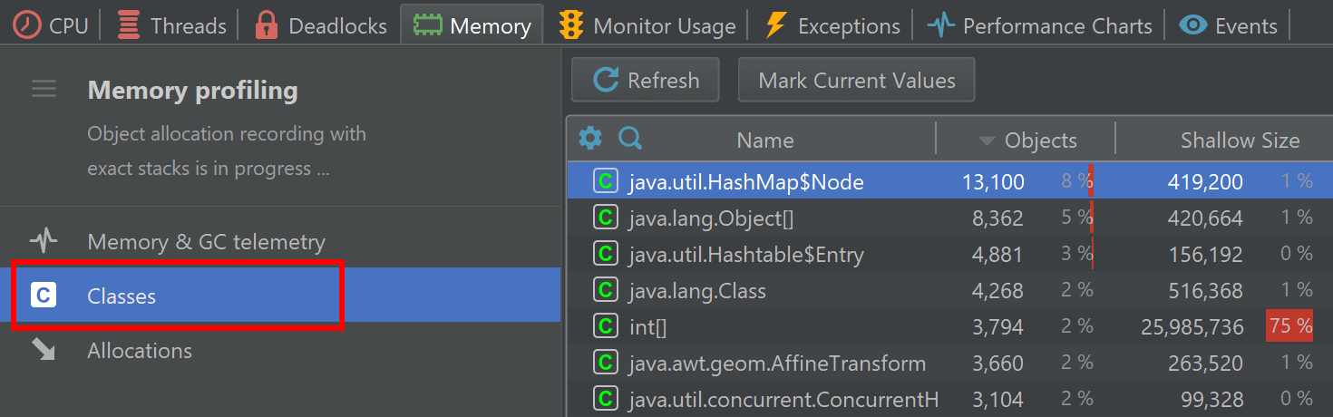
Task: Click the hamburger menu icon beside Memory profiling
Action: coord(44,89)
